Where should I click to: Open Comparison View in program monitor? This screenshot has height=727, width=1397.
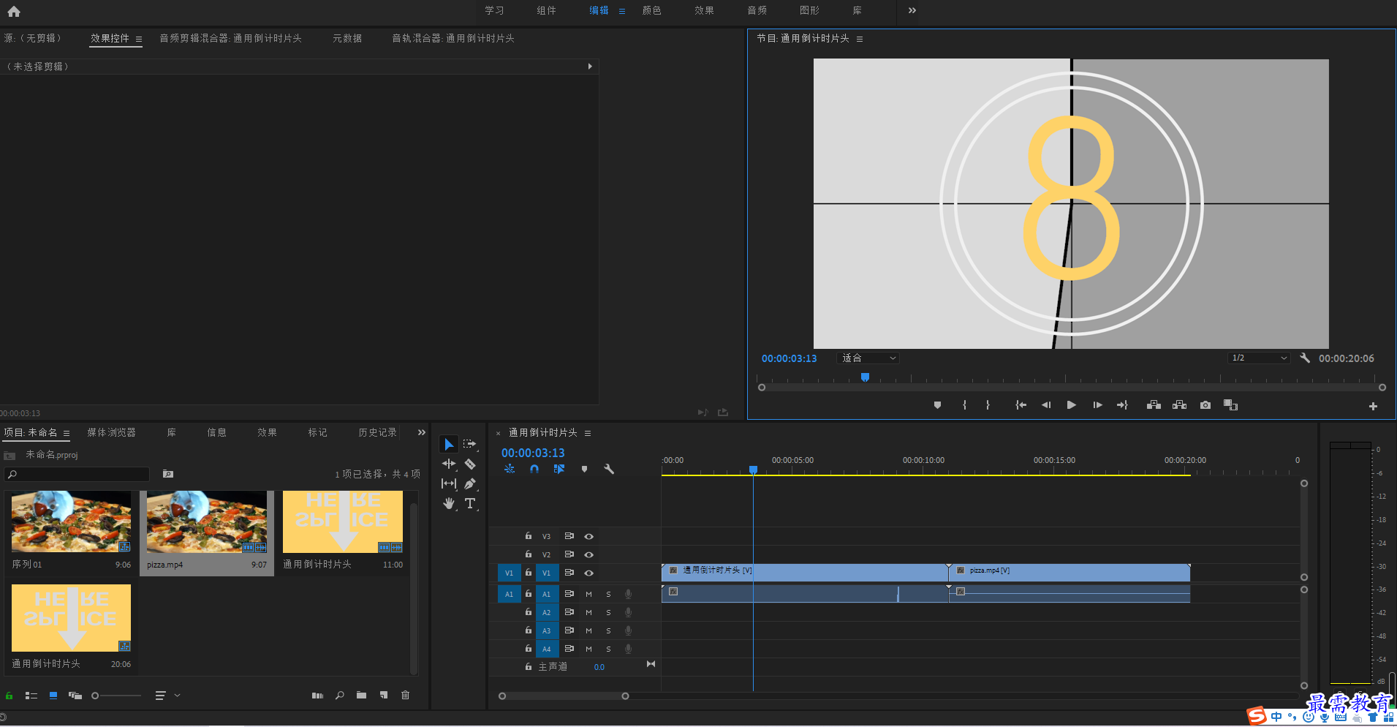tap(1231, 405)
